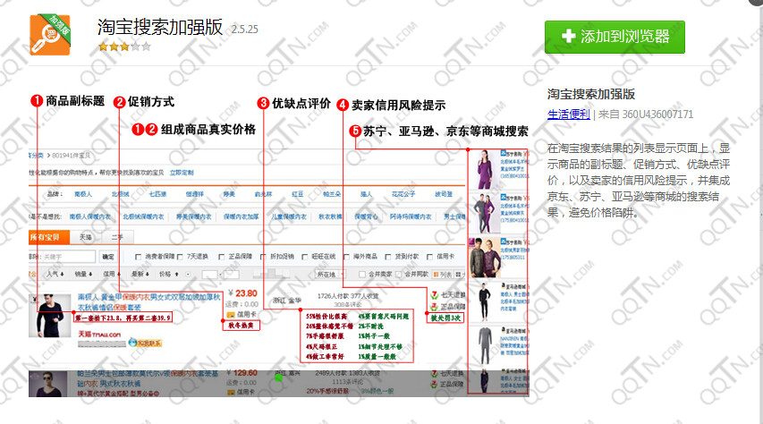Click the 被处罚3次 seller risk label
The height and width of the screenshot is (424, 763).
coord(446,318)
